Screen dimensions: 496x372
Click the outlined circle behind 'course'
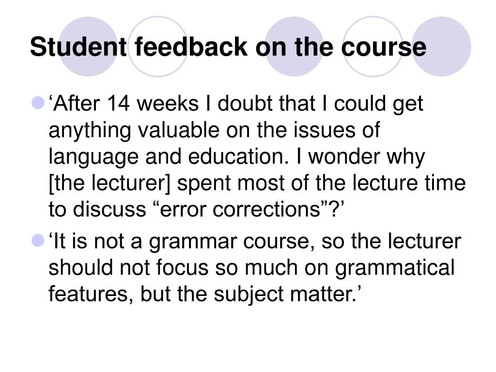tap(373, 46)
